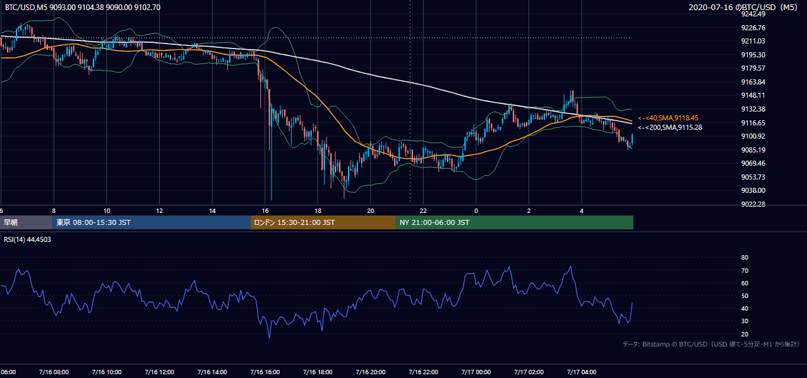This screenshot has width=807, height=378.
Task: Click the RSI(14) 44.4503 indicator label
Action: pyautogui.click(x=28, y=239)
